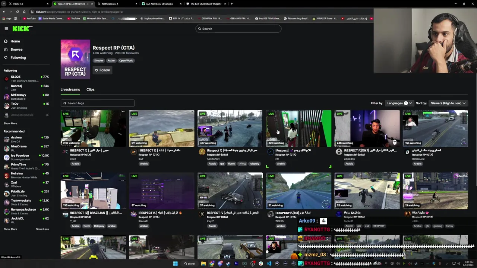Switch to the Alert Box / Streamlabs tab
Image resolution: width=477 pixels, height=268 pixels.
tap(162, 4)
